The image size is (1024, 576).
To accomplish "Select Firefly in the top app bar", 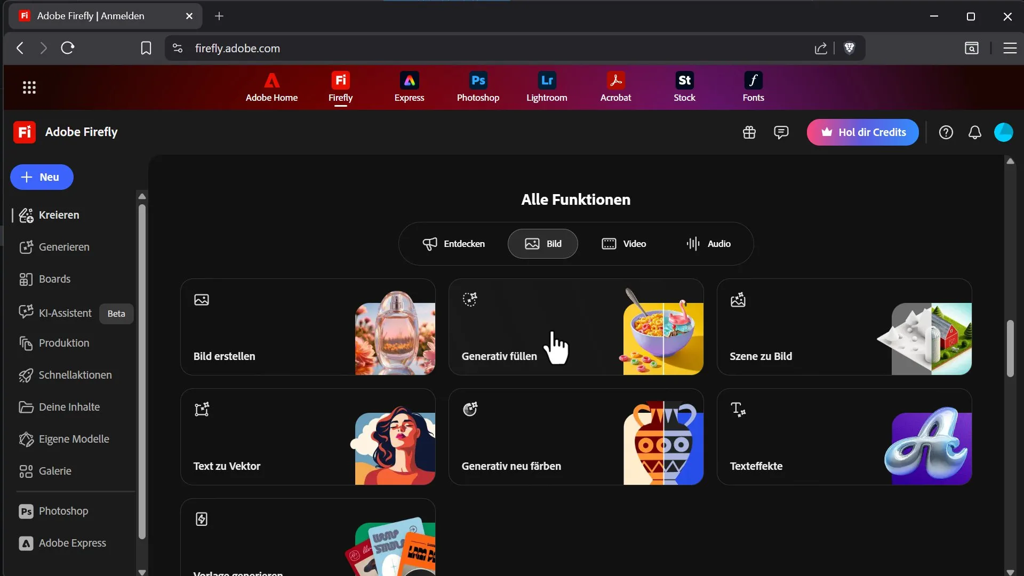I will click(x=340, y=87).
